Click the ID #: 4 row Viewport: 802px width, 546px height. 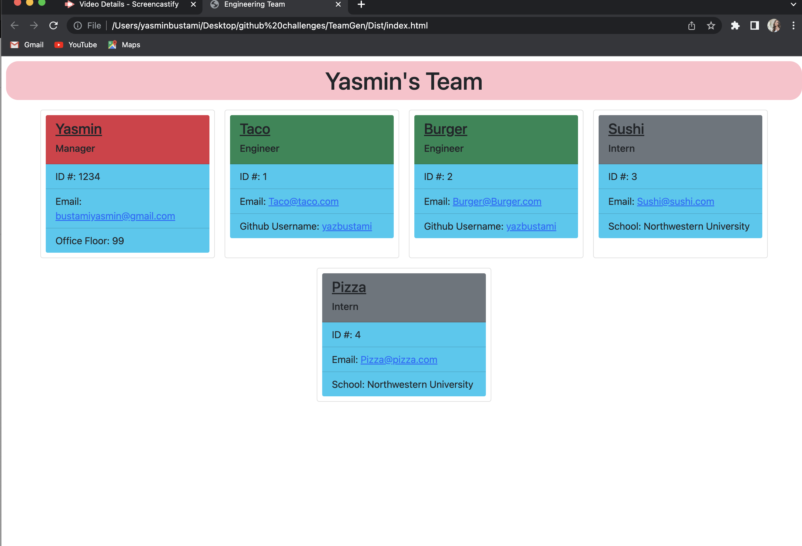point(404,335)
